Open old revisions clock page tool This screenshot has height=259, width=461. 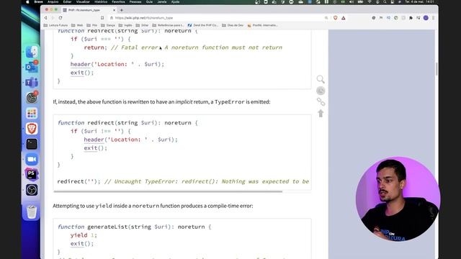[x=321, y=91]
